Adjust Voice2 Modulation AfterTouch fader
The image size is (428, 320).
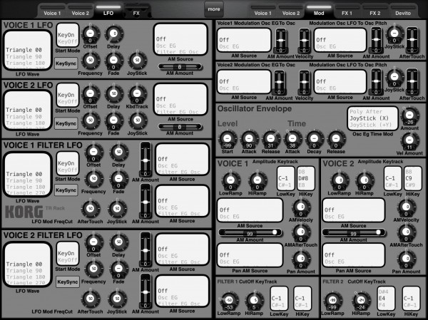point(412,82)
